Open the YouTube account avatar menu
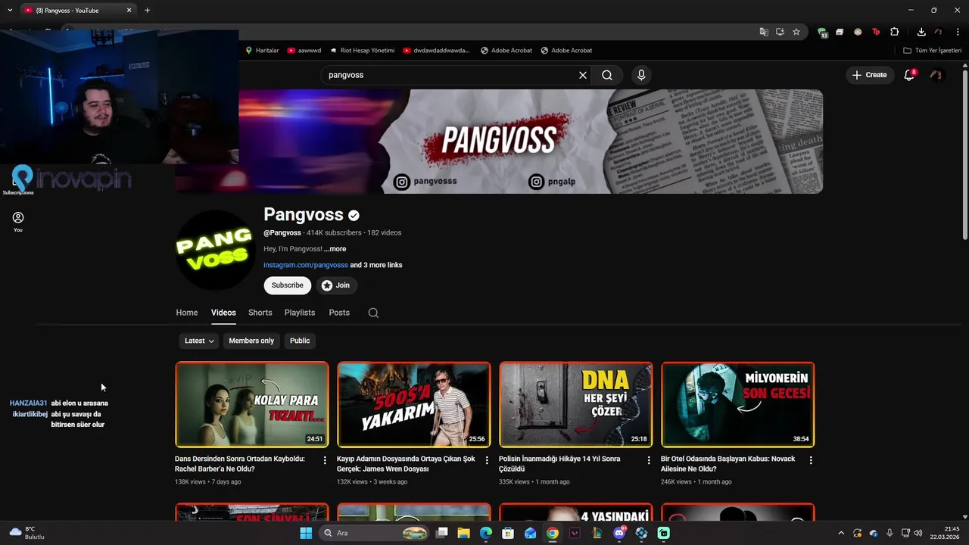Screen dimensions: 969x545 936,75
